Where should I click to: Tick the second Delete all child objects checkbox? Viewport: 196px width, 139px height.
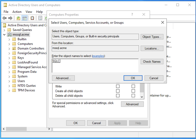[133, 96]
